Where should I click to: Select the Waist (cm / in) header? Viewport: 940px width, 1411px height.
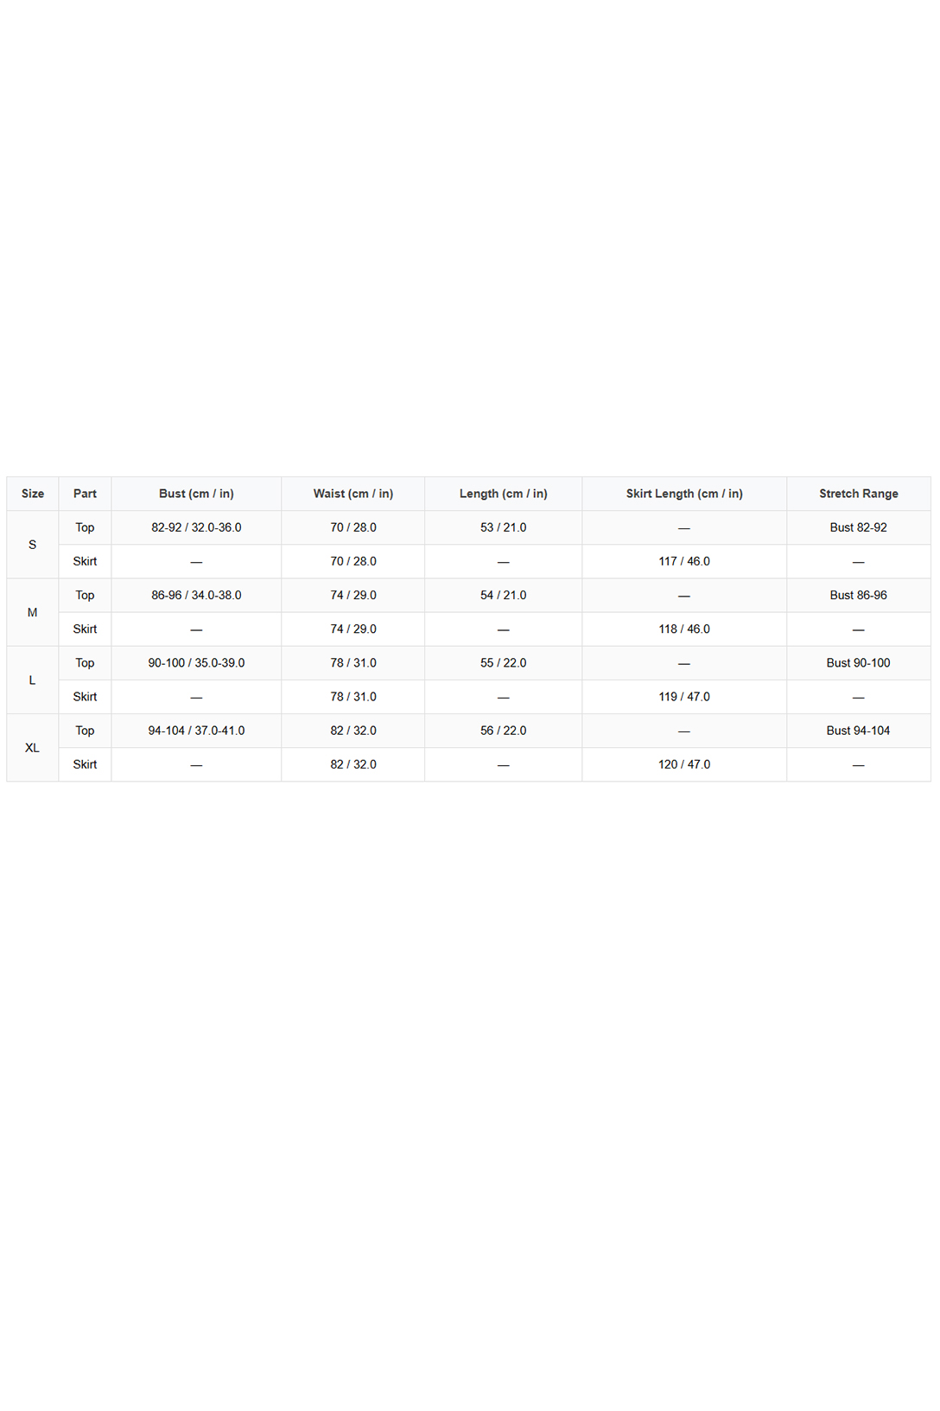pos(353,494)
